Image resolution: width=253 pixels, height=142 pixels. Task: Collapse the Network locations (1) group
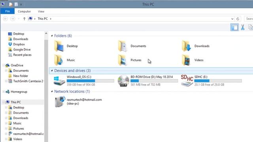click(x=52, y=92)
